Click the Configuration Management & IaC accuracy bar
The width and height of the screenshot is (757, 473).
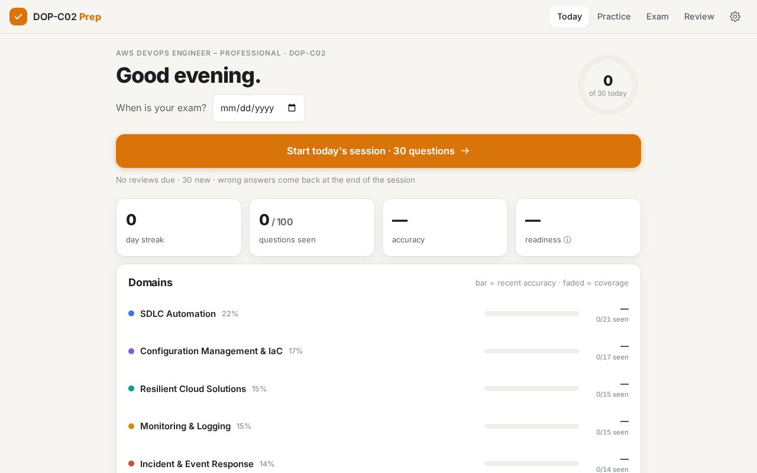click(532, 351)
